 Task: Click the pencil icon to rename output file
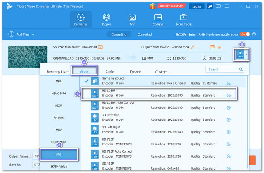click(x=193, y=47)
